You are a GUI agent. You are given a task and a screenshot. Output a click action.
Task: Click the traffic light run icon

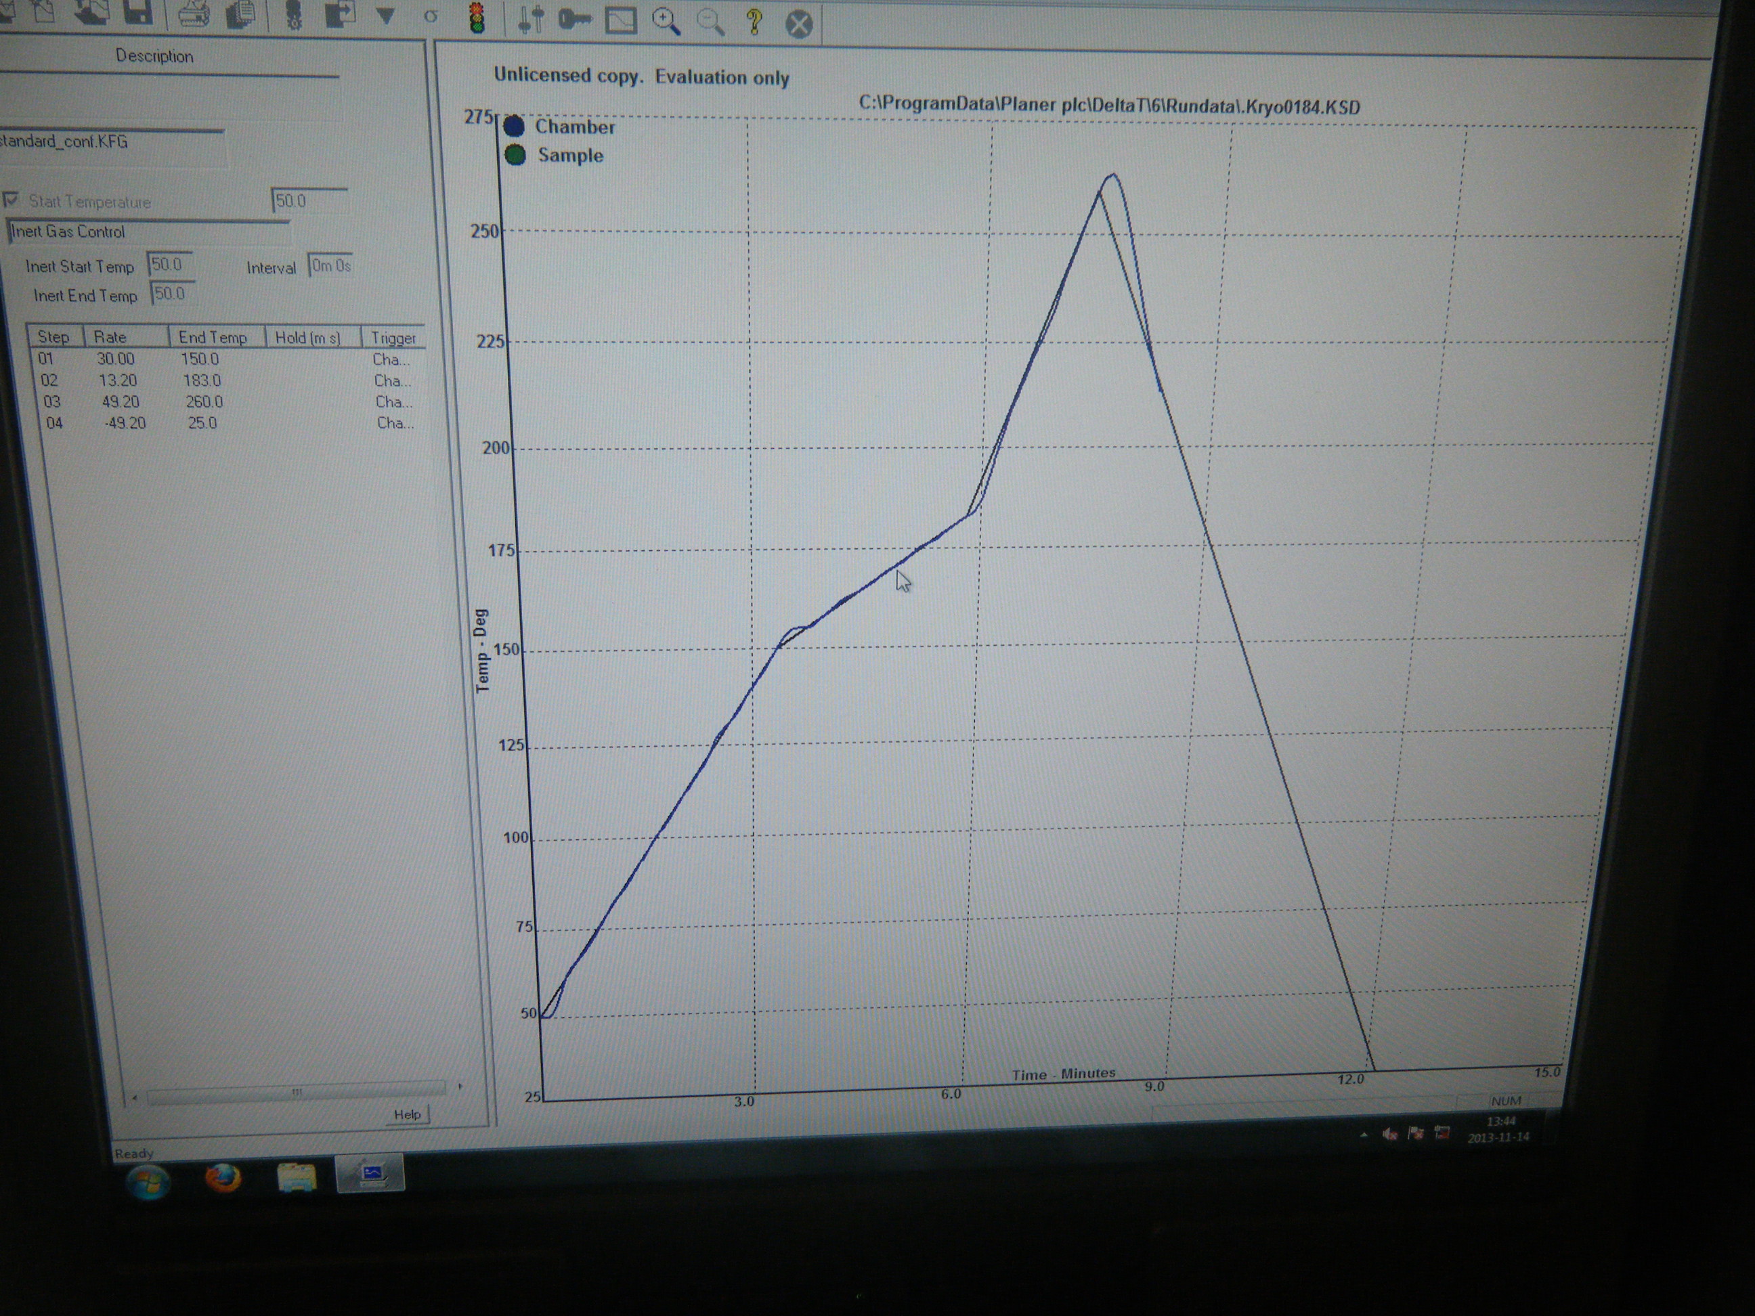click(477, 18)
